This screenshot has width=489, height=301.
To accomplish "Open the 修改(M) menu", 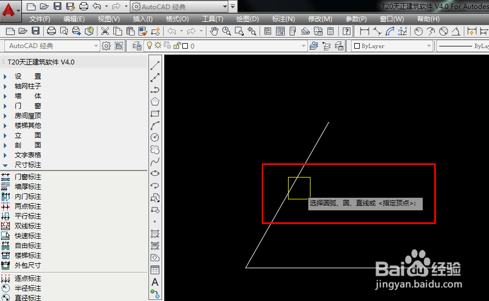I will point(320,19).
